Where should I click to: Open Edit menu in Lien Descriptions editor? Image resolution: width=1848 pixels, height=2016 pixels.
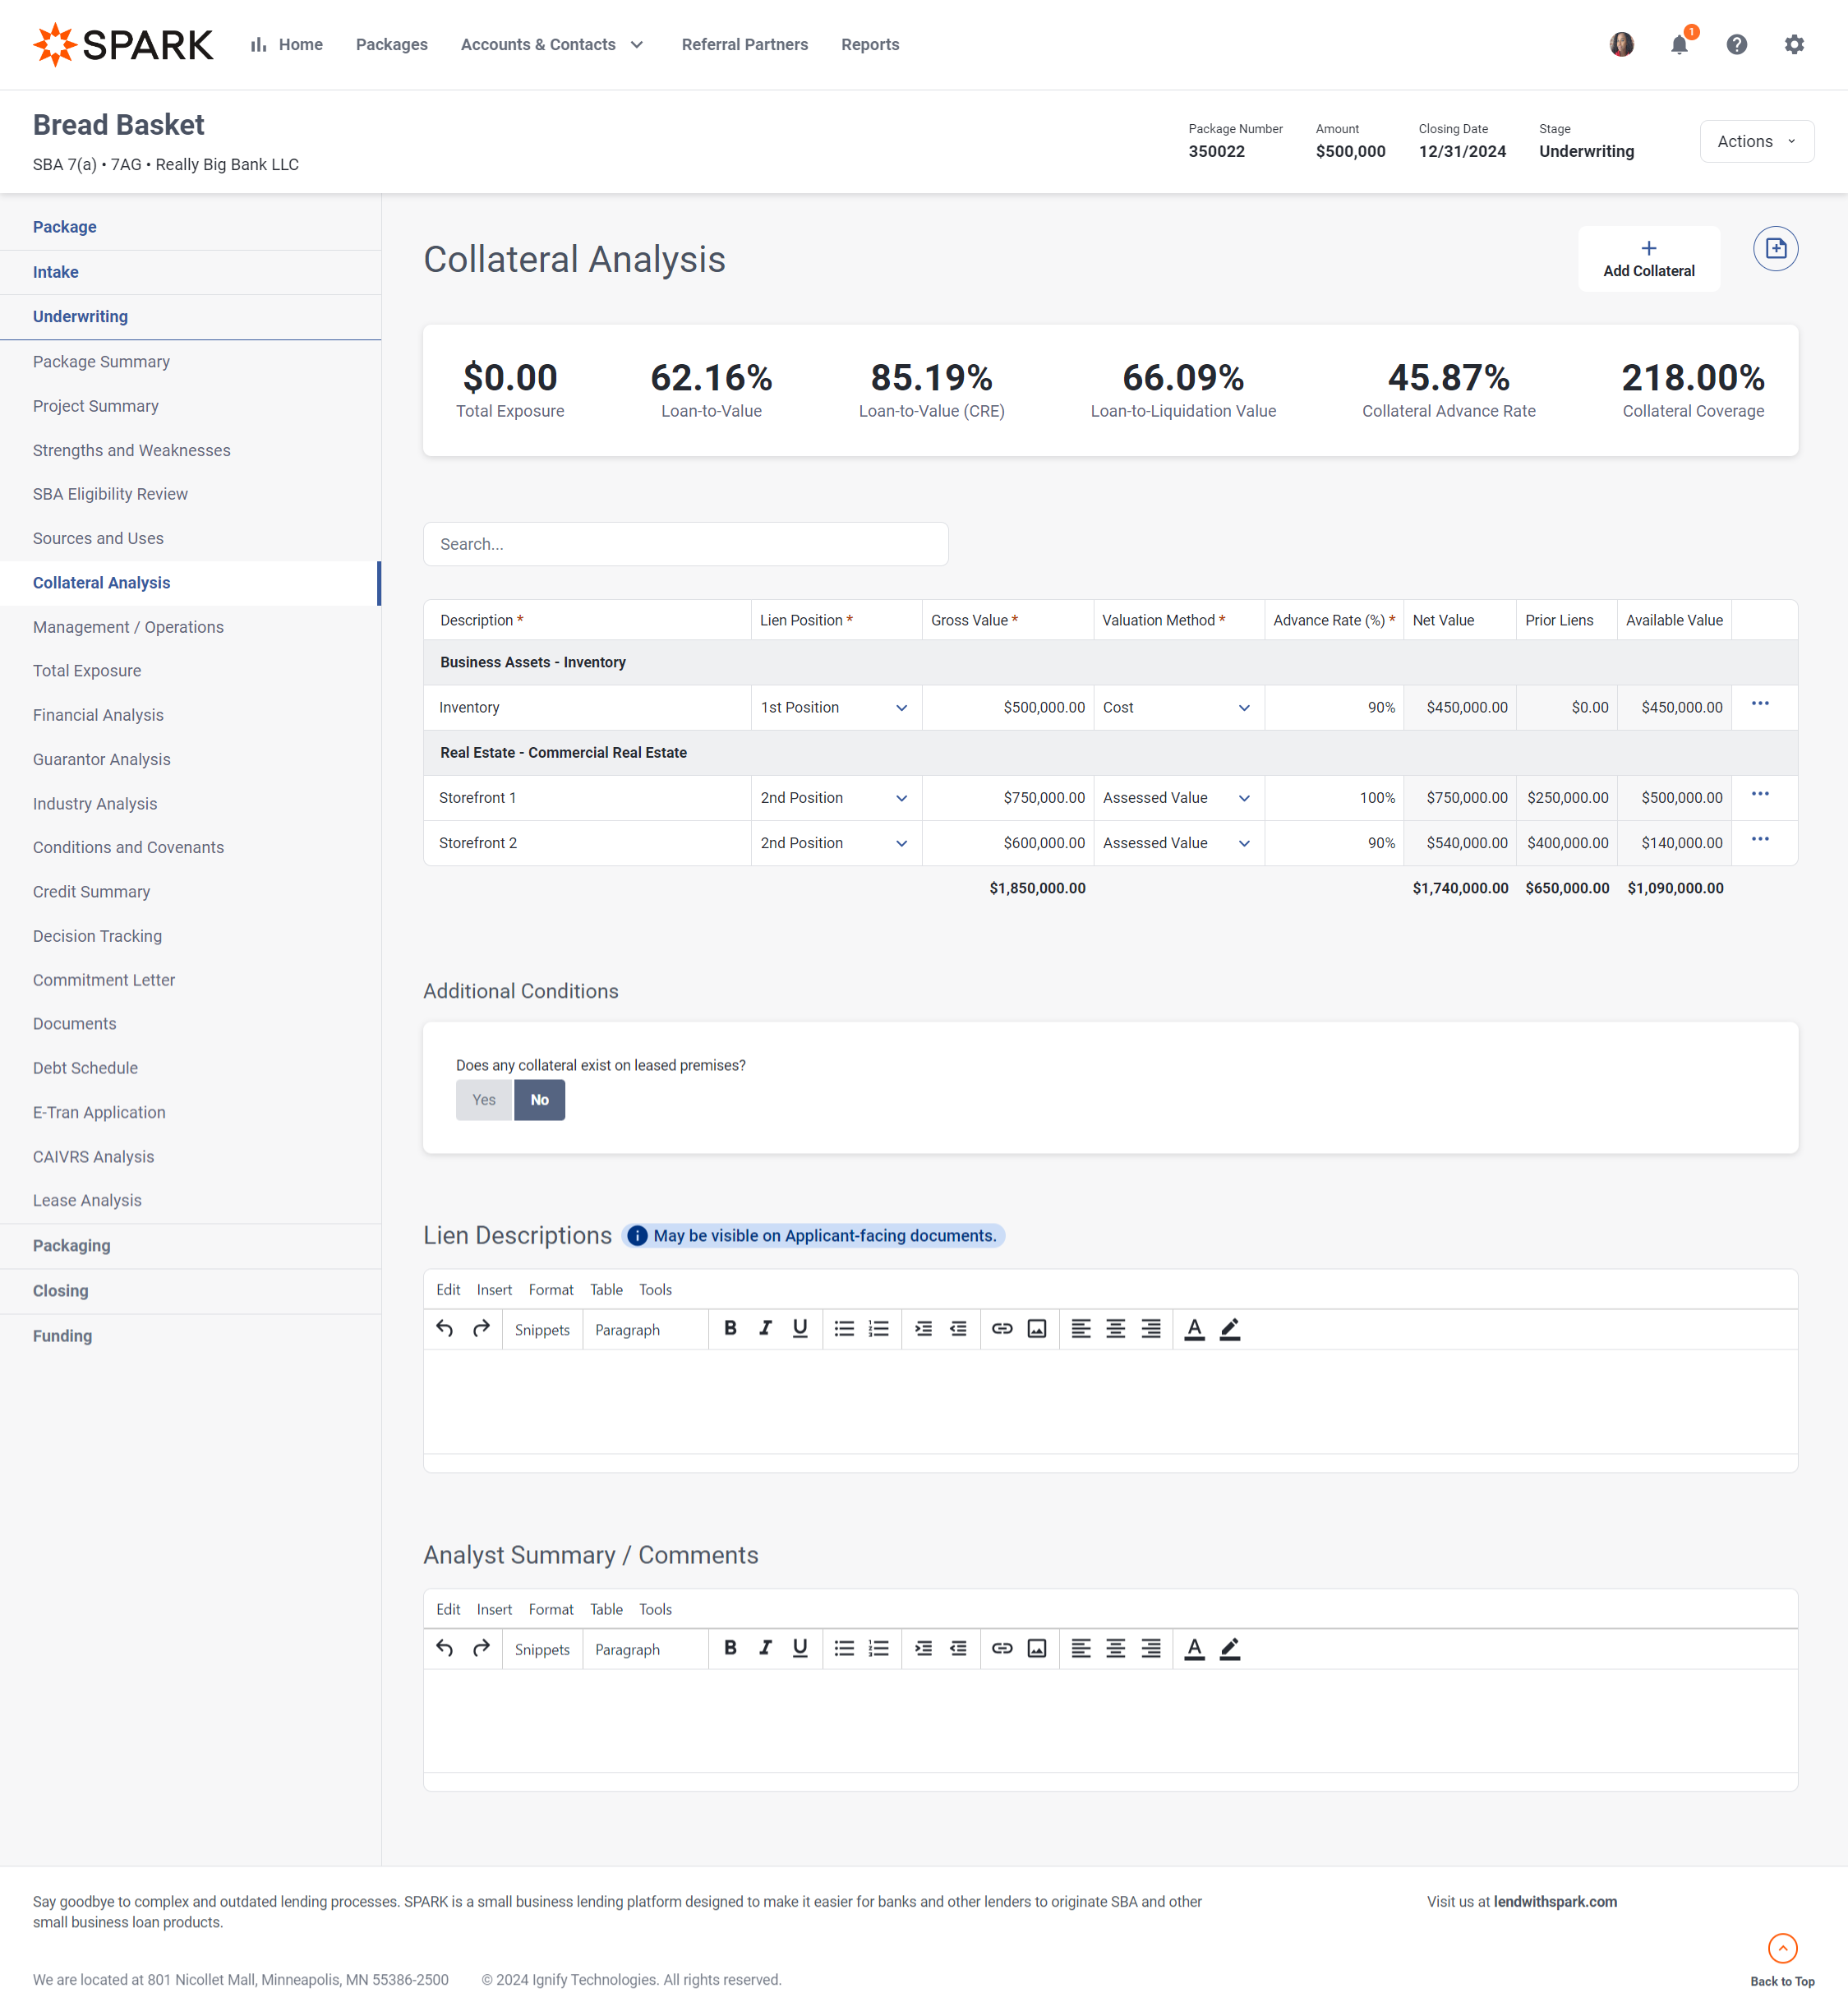pyautogui.click(x=448, y=1290)
